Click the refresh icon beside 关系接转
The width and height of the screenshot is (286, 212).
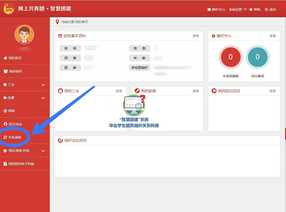5,137
